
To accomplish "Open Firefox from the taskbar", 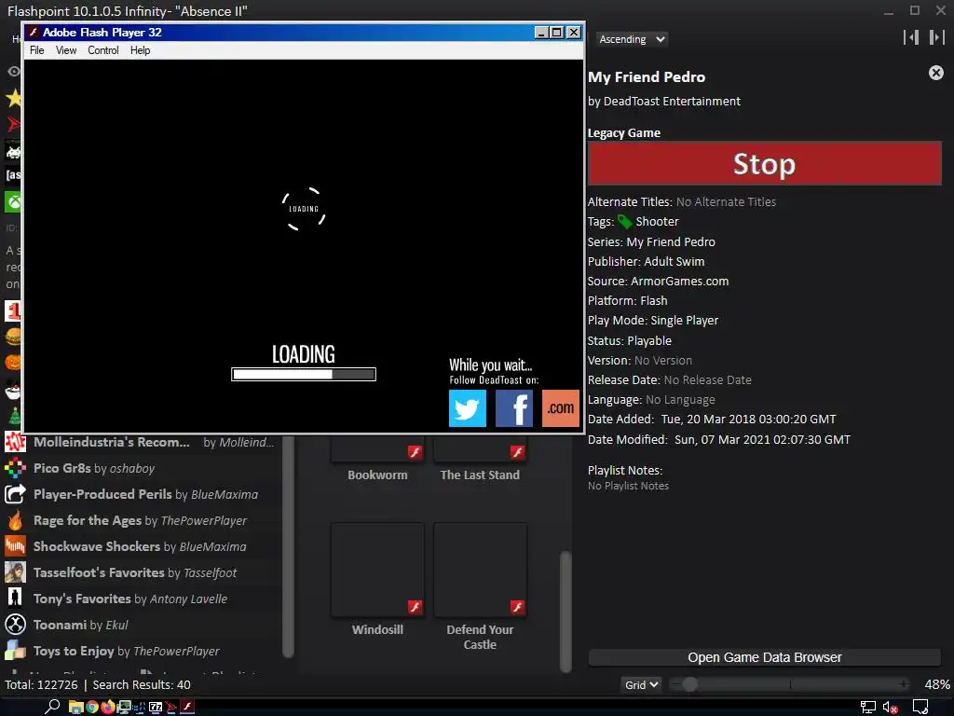I will pos(108,707).
